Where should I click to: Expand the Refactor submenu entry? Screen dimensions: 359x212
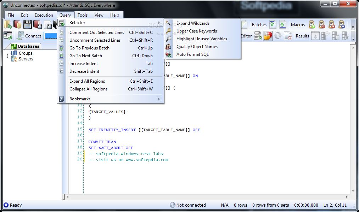110,23
